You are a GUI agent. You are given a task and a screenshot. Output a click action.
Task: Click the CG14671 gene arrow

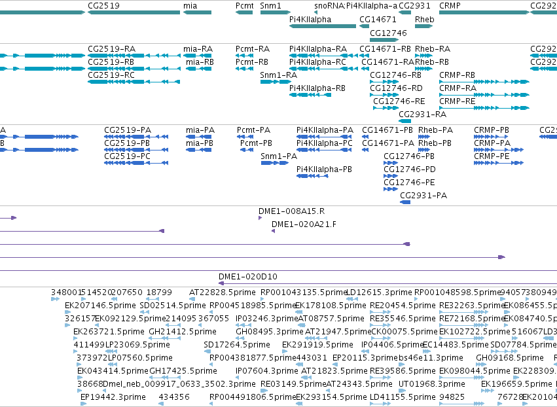point(364,26)
